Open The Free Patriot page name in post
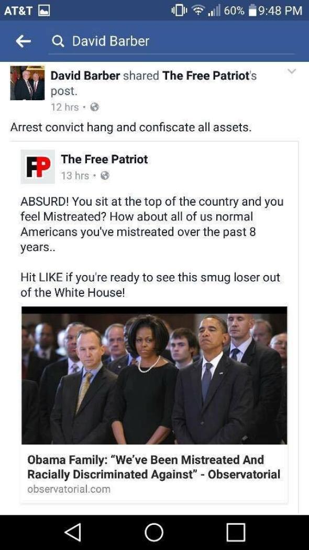Image resolution: width=309 pixels, height=550 pixels. [104, 159]
